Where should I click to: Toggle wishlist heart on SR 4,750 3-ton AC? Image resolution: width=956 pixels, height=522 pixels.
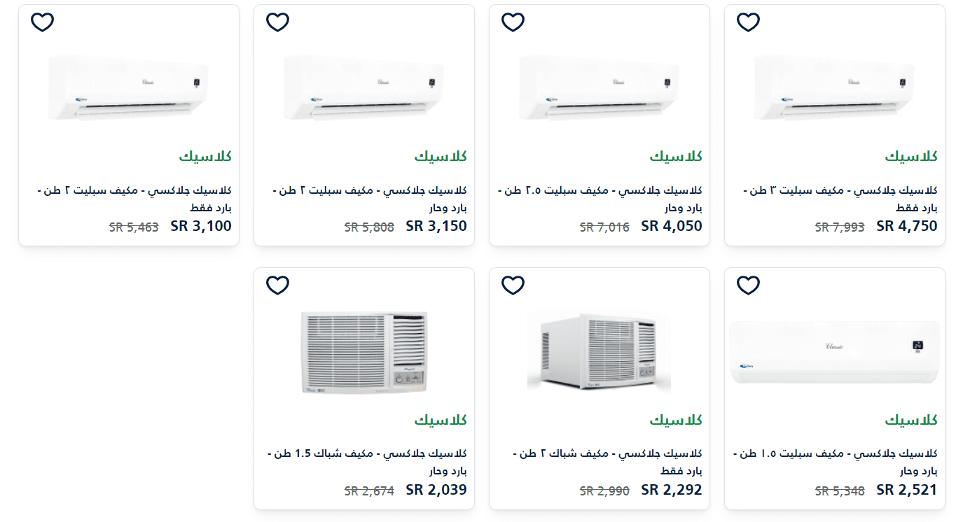[x=749, y=22]
